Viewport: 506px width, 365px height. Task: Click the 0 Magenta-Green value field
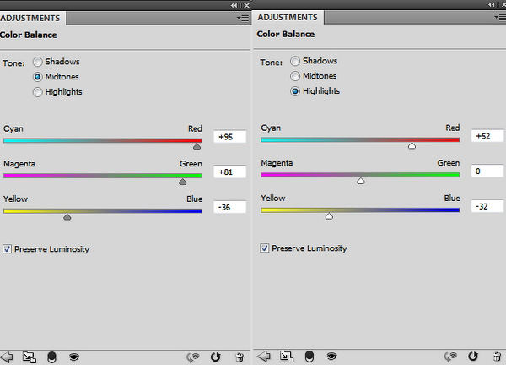point(487,172)
